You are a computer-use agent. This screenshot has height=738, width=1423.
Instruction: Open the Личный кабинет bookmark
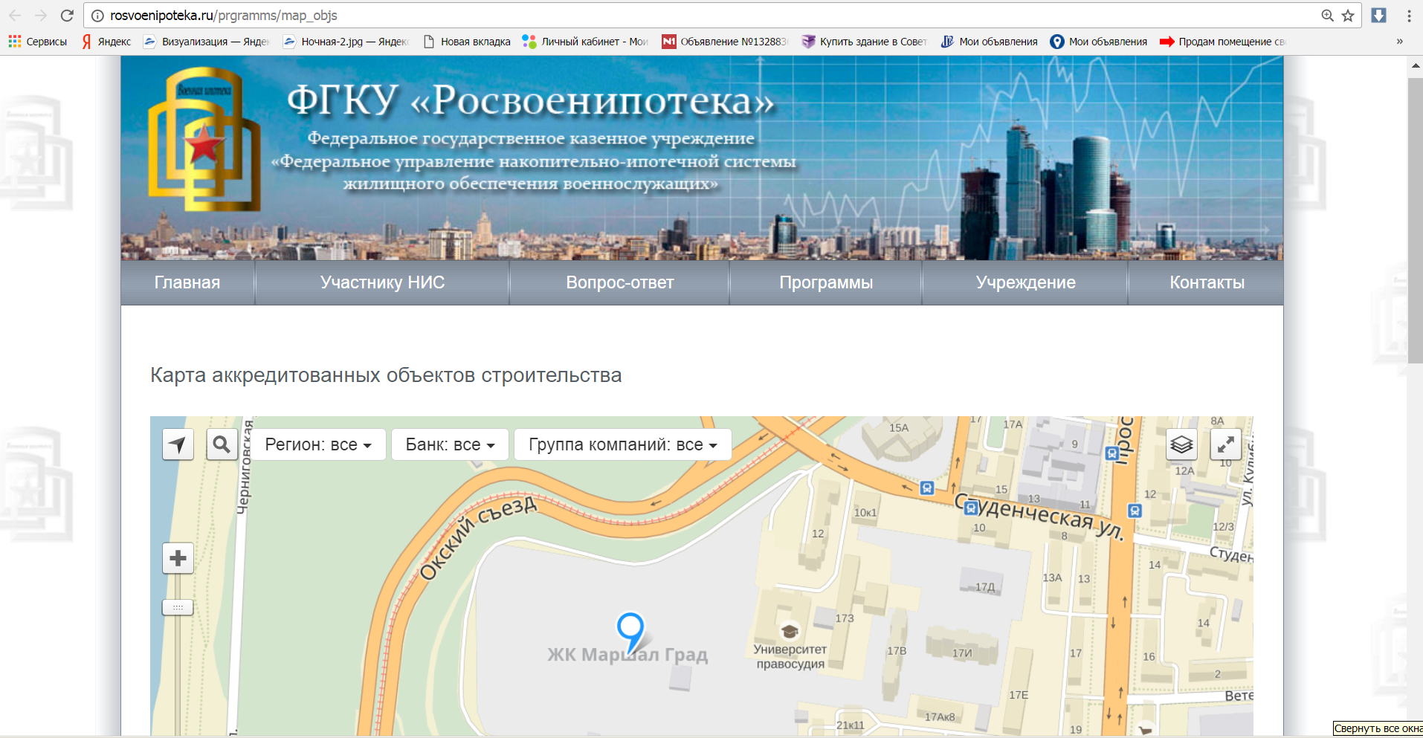click(585, 42)
